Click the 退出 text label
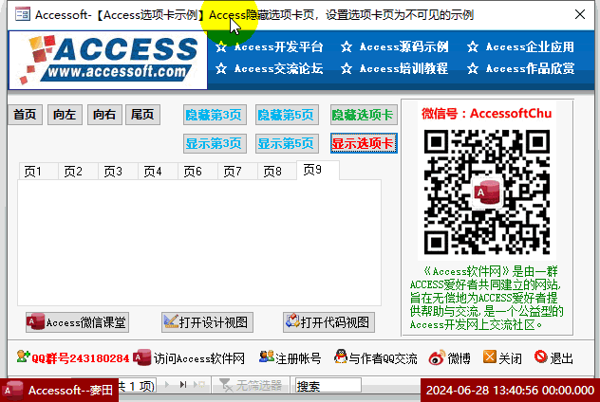The width and height of the screenshot is (600, 402). pos(561,358)
